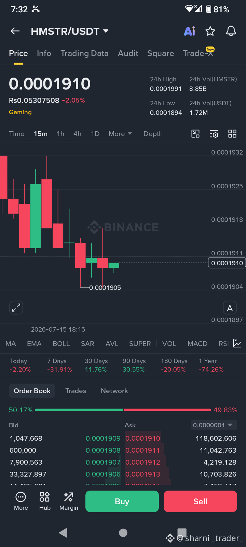Screen dimensions: 246x547
Task: Tap the green Buy button
Action: [x=122, y=501]
